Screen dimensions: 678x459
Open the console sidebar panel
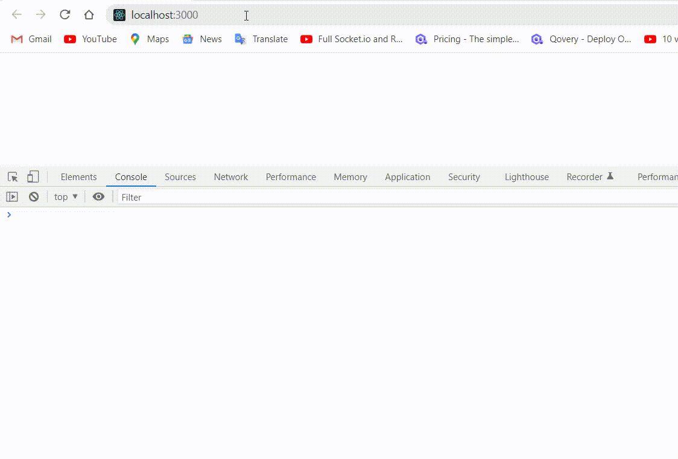click(x=11, y=196)
